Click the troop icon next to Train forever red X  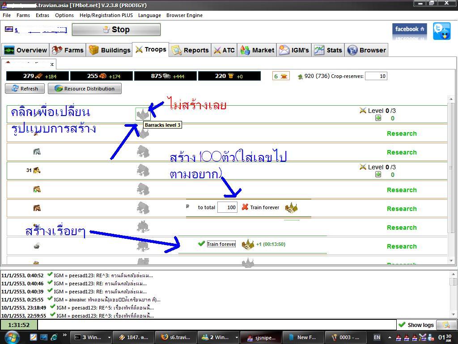(x=291, y=208)
